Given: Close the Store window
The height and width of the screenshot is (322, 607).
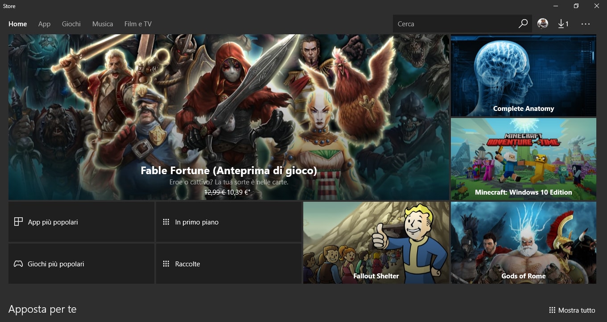Looking at the screenshot, I should pos(597,6).
